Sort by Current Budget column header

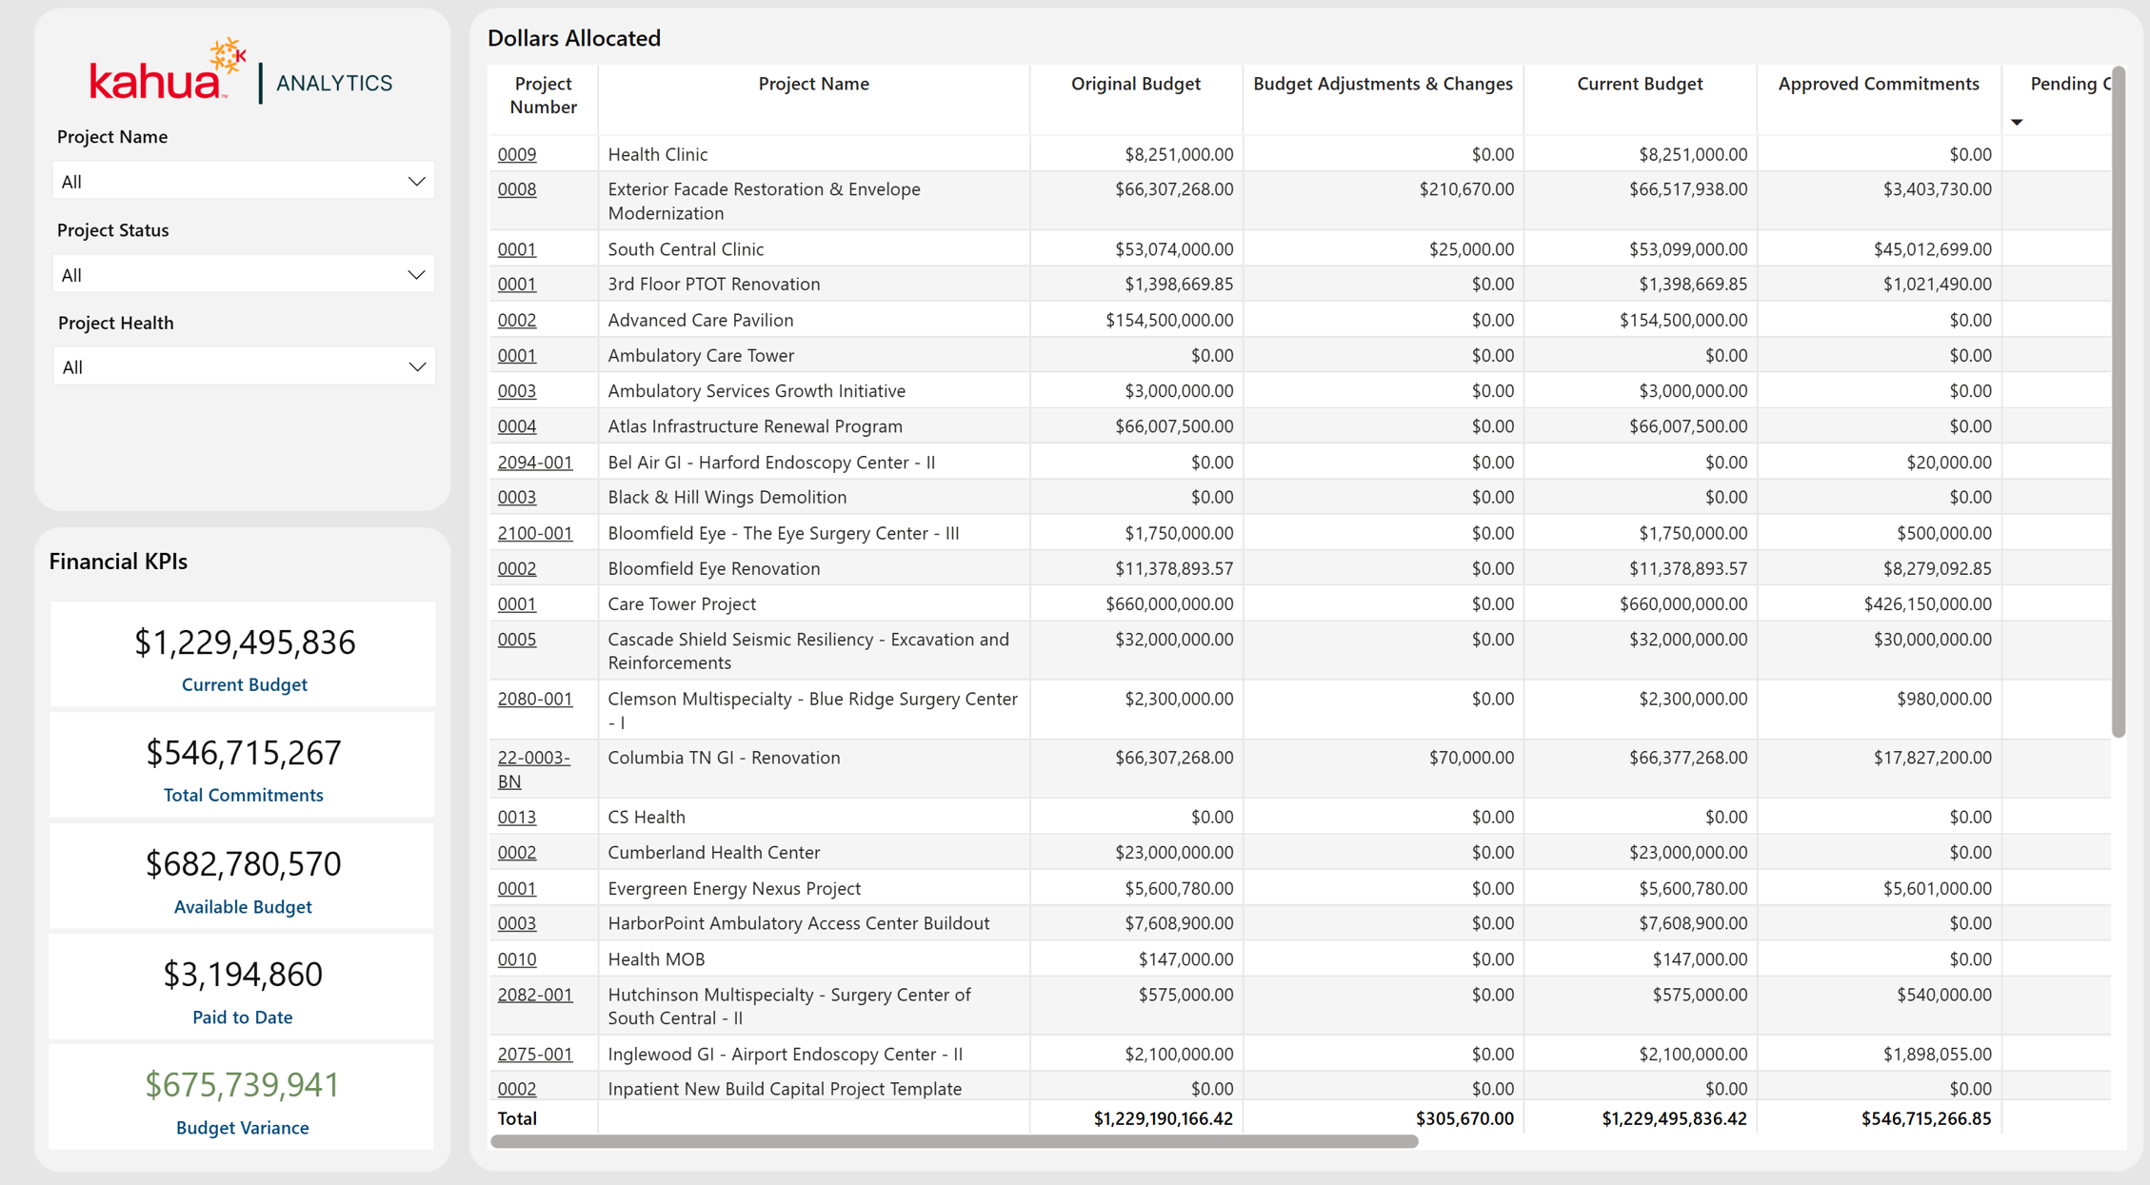point(1640,84)
